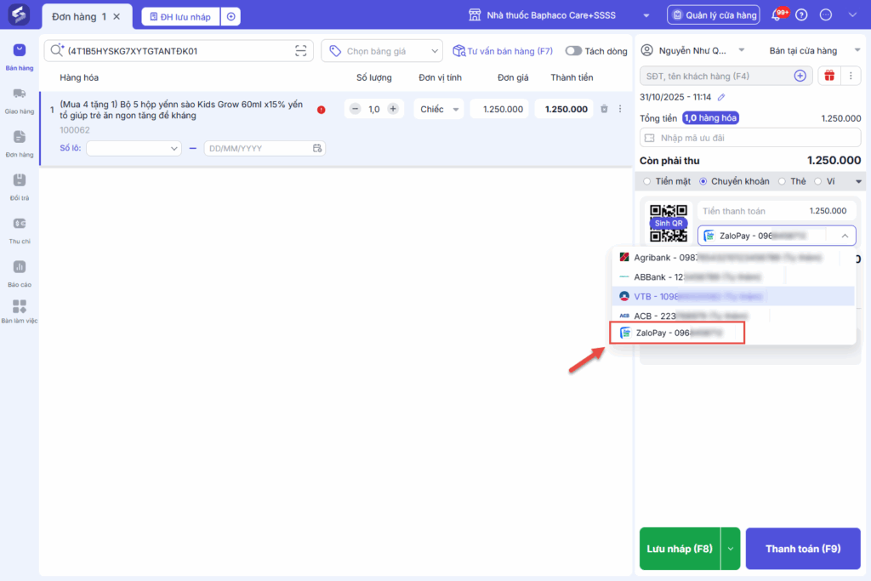
Task: Open the Số lô batch dropdown
Action: [134, 148]
